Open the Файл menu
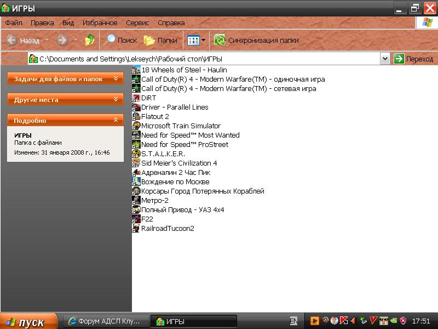 tap(14, 22)
